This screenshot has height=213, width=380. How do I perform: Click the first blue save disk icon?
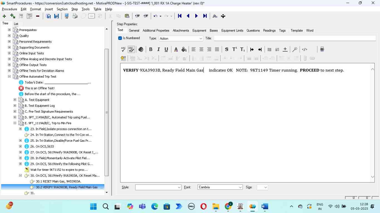[x=48, y=16]
